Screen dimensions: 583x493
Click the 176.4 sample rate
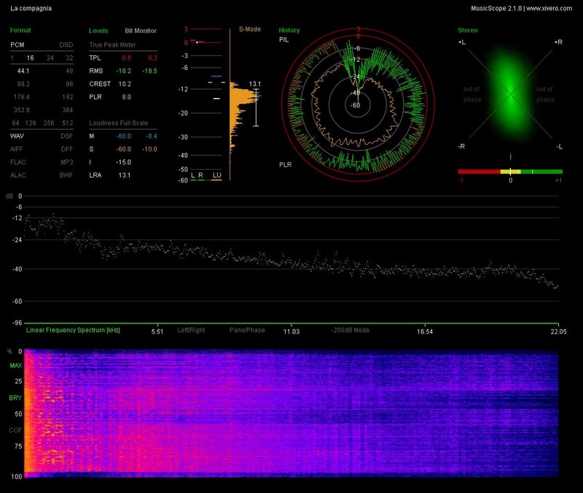coord(22,97)
